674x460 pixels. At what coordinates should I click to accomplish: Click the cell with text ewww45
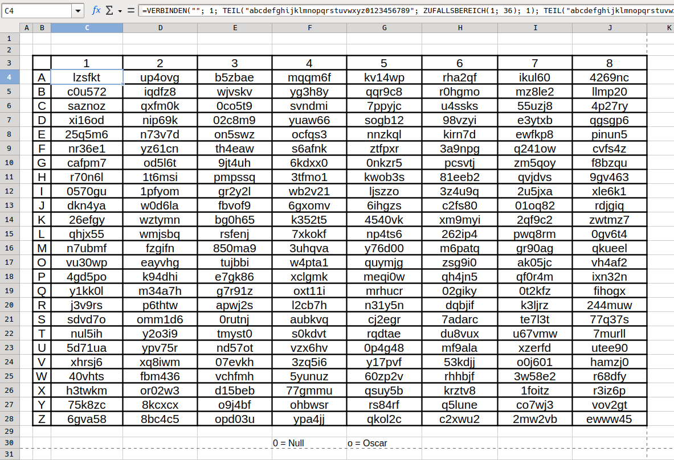[x=610, y=419]
